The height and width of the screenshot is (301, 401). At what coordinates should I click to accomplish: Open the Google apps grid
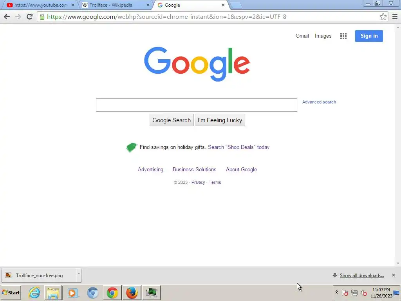tap(343, 36)
